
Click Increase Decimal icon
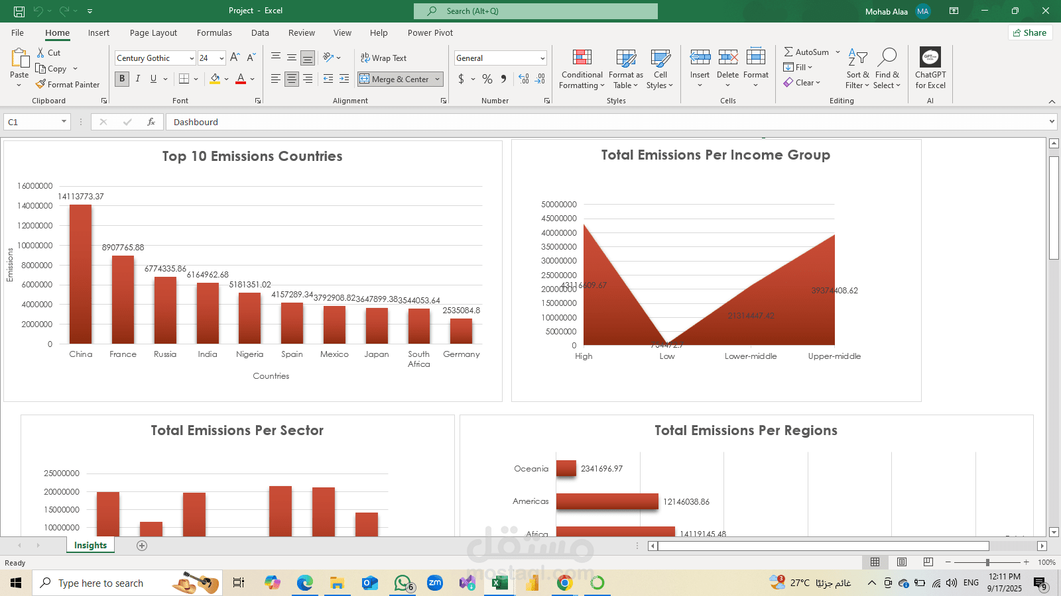click(524, 79)
